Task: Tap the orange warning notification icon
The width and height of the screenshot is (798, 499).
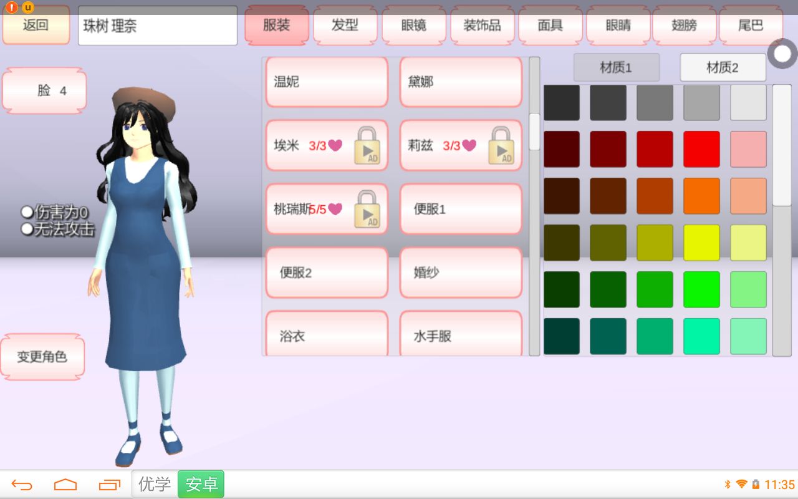Action: pos(12,7)
